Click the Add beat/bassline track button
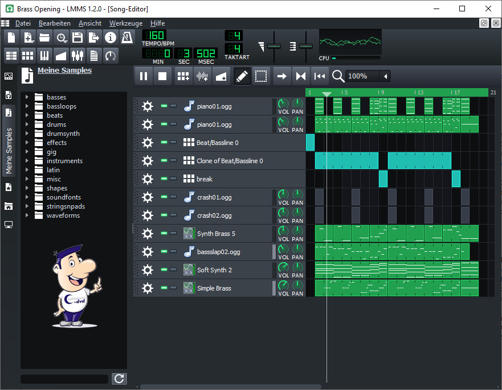Image resolution: width=502 pixels, height=390 pixels. [x=182, y=76]
